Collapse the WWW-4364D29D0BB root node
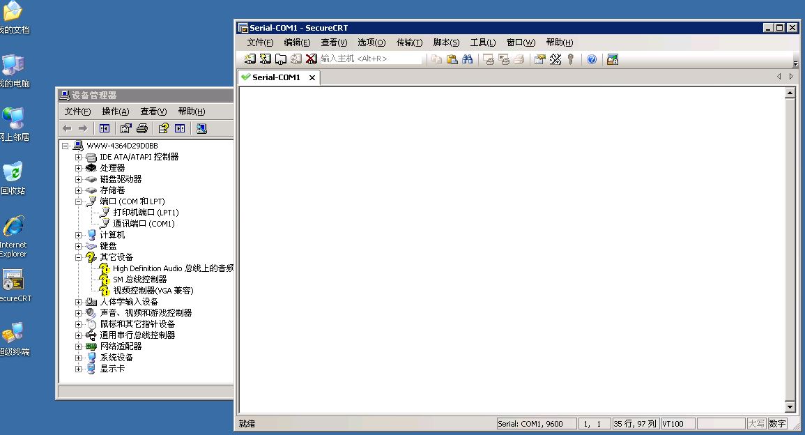Viewport: 805px width, 435px height. point(66,146)
